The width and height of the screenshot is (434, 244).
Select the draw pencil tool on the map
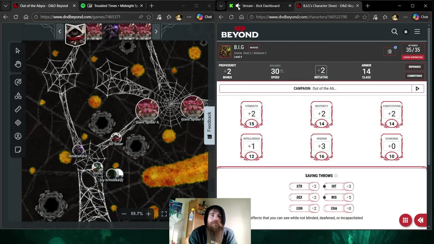pyautogui.click(x=18, y=82)
